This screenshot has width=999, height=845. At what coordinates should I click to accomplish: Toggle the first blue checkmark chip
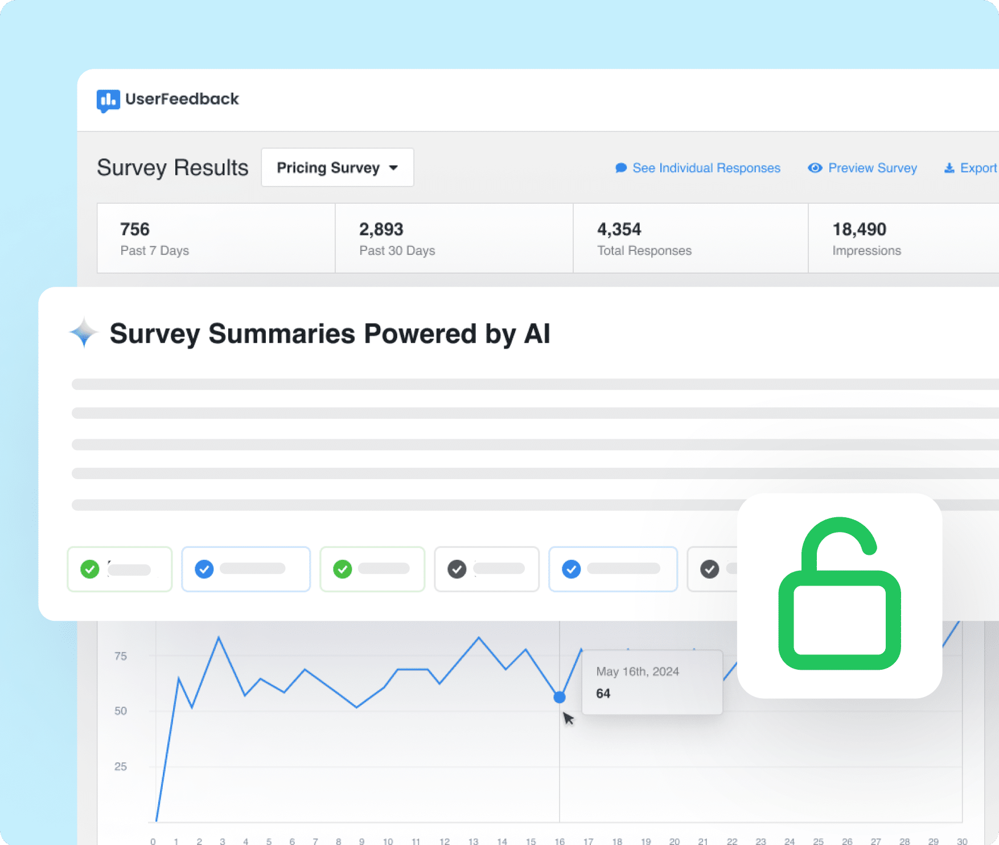tap(246, 569)
